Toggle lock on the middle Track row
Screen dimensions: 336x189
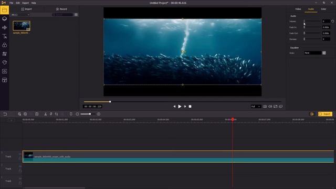tap(20, 171)
